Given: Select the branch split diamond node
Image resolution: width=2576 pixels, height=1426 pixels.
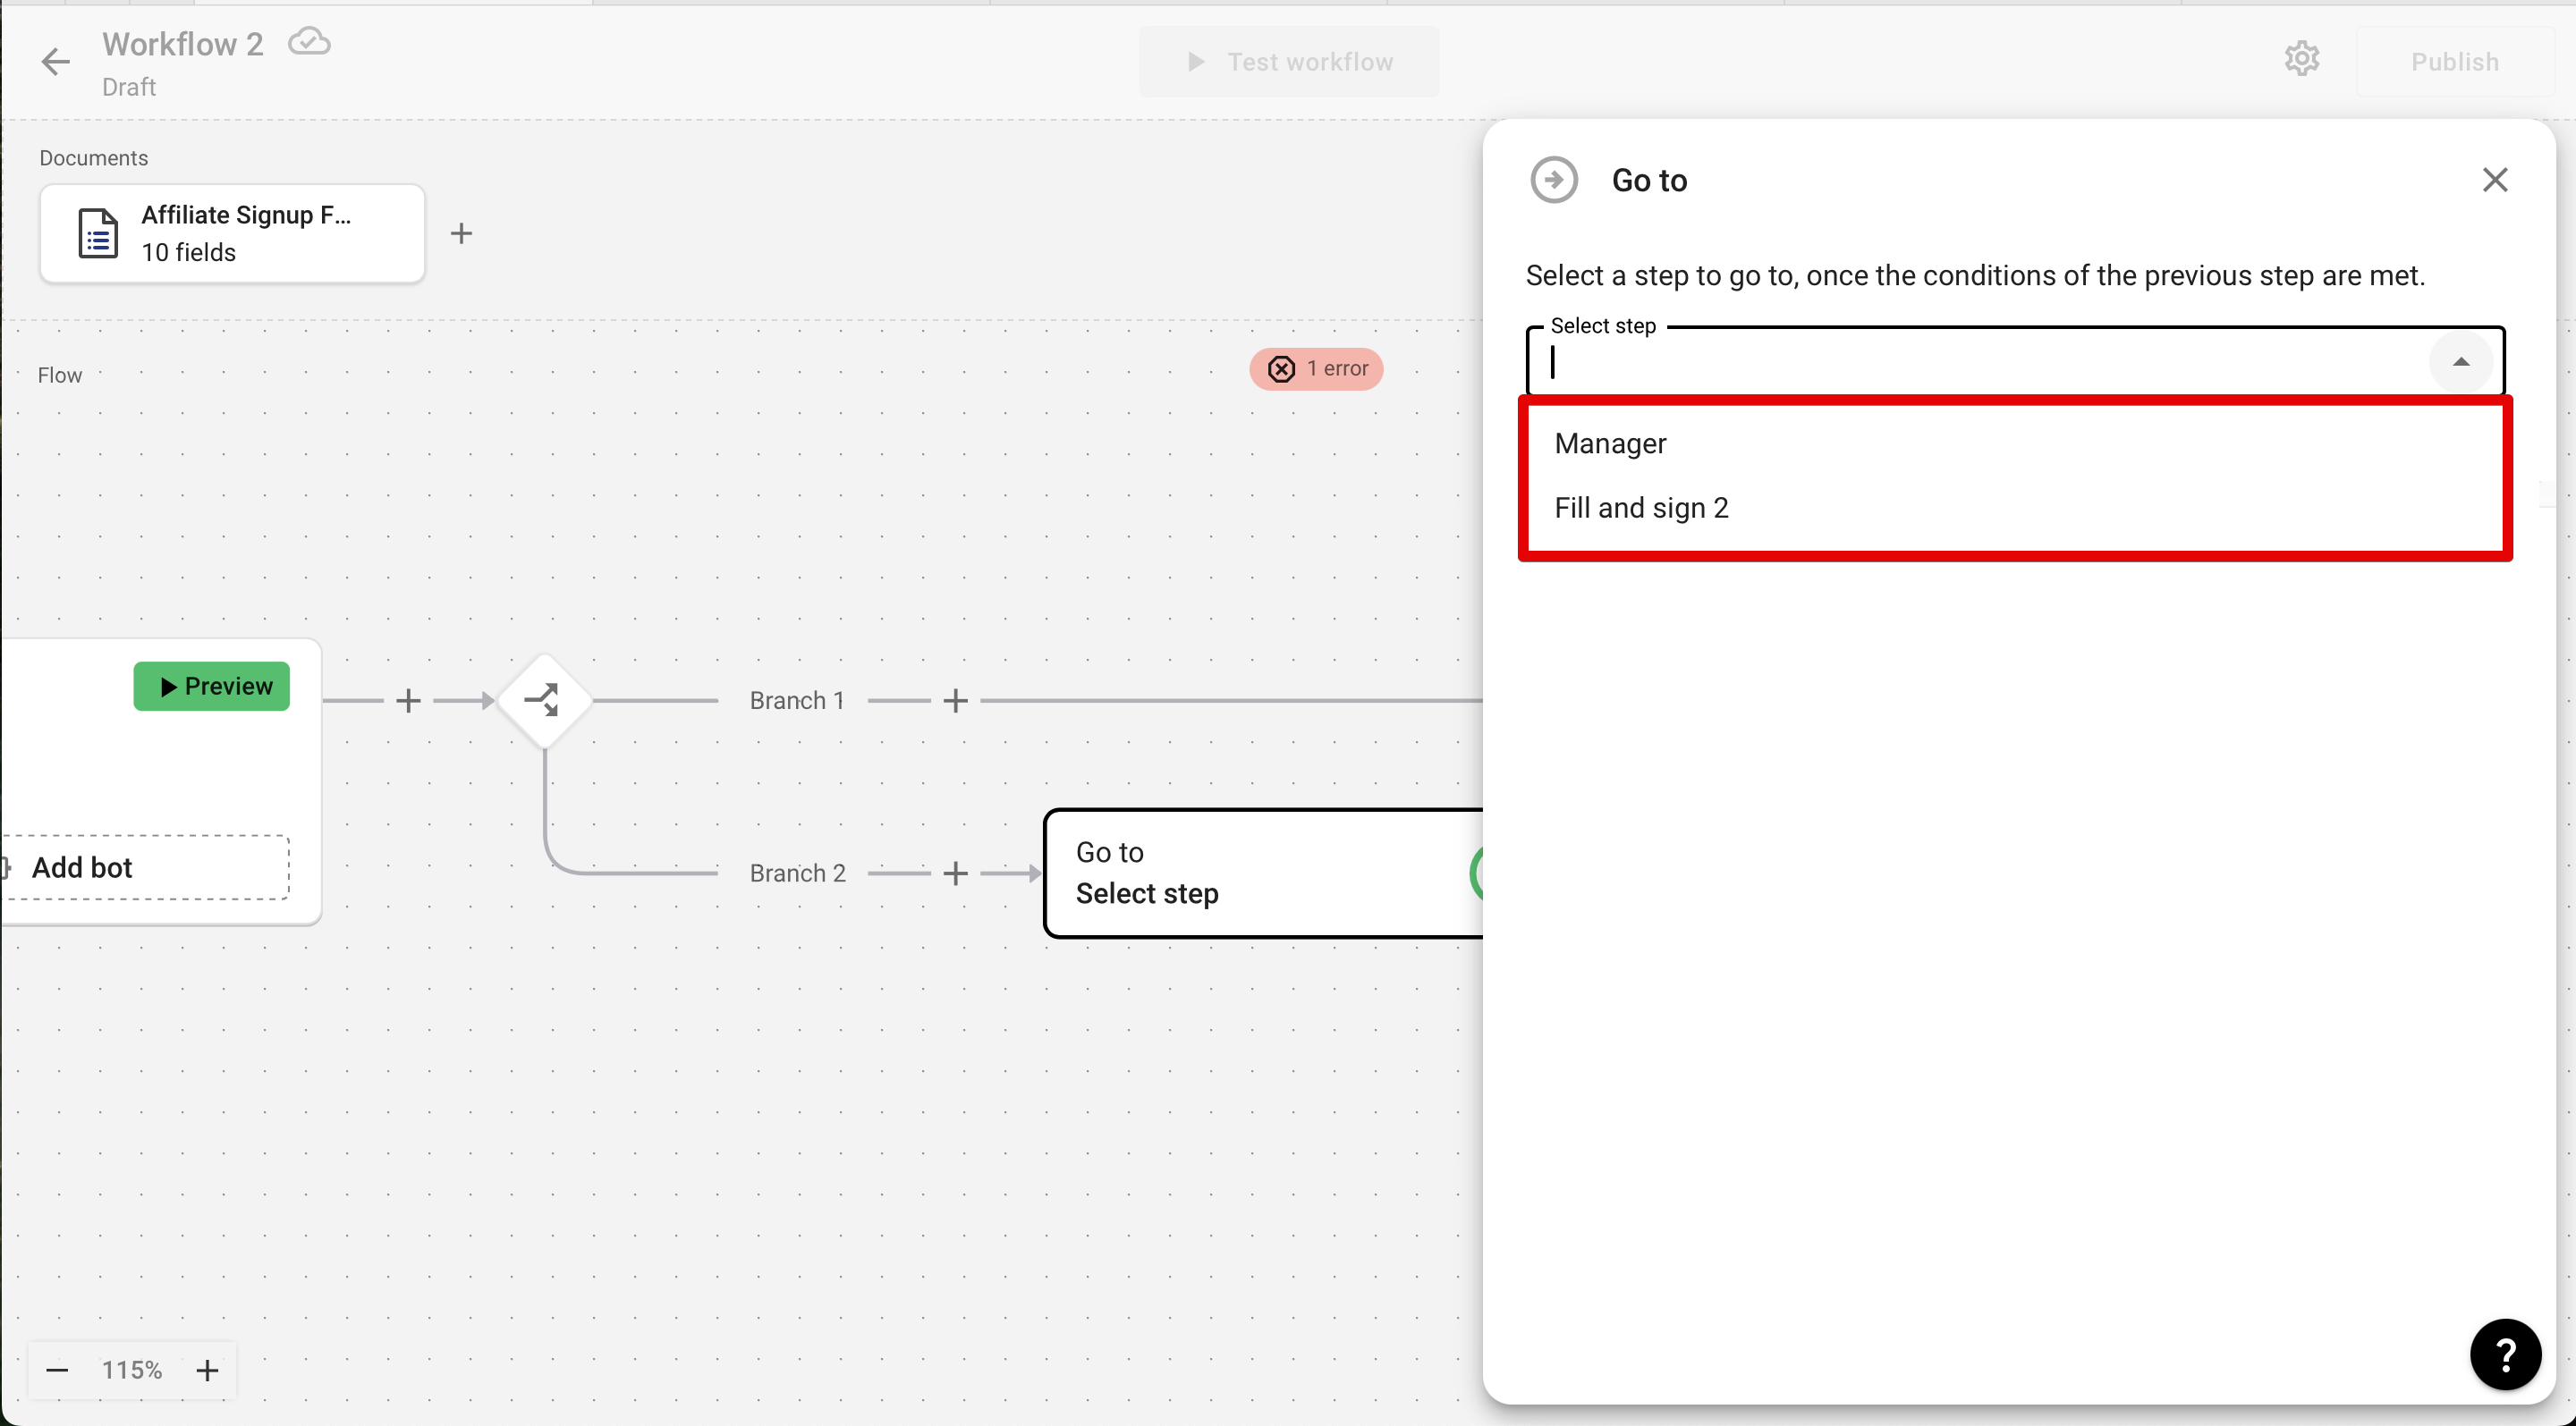Looking at the screenshot, I should 544,701.
